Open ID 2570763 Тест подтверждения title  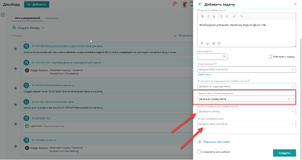[66, 63]
